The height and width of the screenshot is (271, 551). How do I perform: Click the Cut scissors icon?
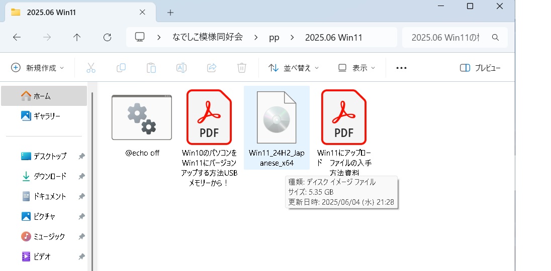[x=90, y=68]
